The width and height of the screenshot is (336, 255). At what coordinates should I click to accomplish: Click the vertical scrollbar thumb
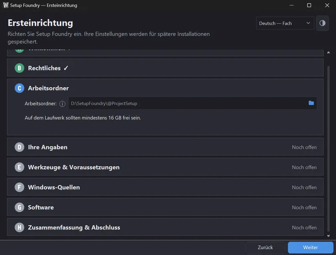click(328, 148)
